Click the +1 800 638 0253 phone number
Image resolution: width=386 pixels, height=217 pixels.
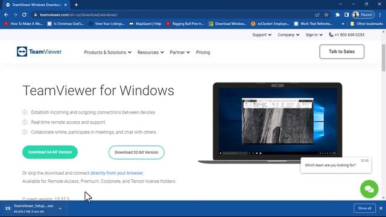point(347,35)
